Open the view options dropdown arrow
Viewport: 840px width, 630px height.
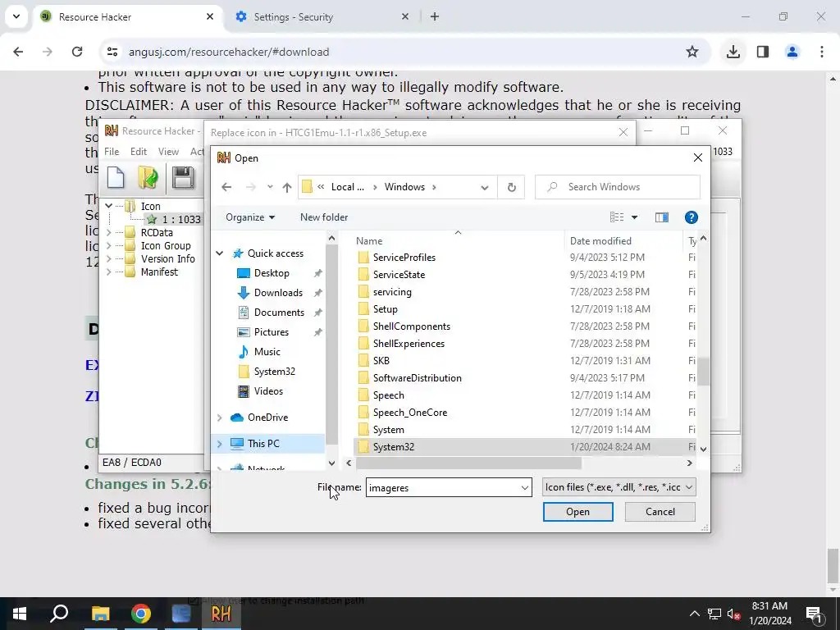pos(634,217)
